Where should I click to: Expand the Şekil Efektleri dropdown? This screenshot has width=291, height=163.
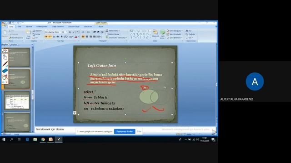click(182, 38)
